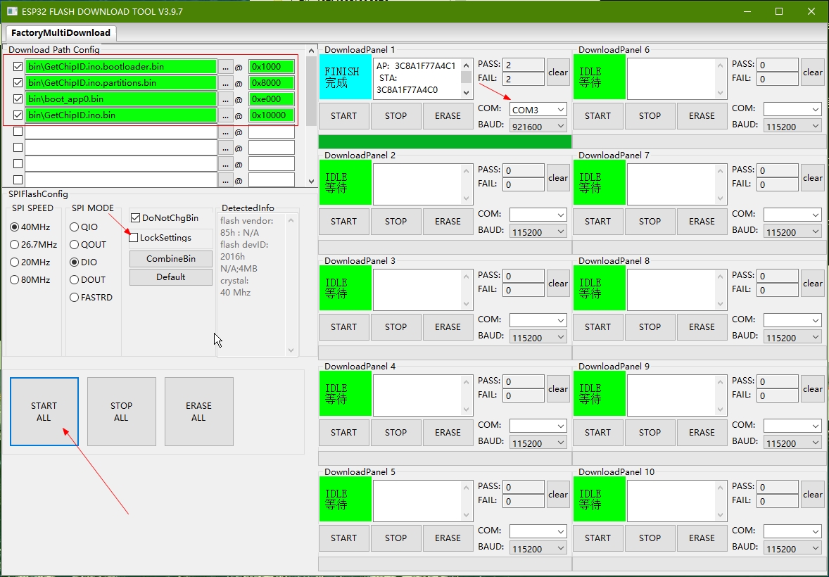The image size is (829, 577).
Task: Click START in DownloadPanel 5
Action: 343,538
